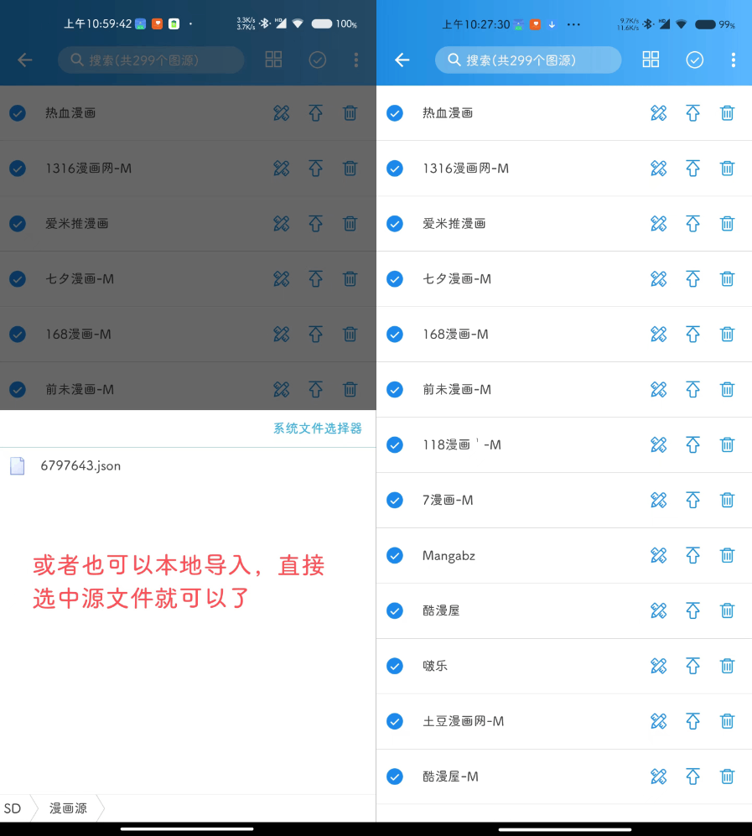Open the SD root breadcrumb entry
The height and width of the screenshot is (836, 752).
coord(13,808)
